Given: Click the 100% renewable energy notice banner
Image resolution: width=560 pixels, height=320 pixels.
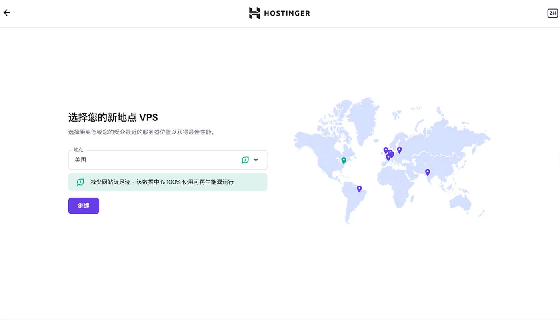Looking at the screenshot, I should pyautogui.click(x=168, y=182).
